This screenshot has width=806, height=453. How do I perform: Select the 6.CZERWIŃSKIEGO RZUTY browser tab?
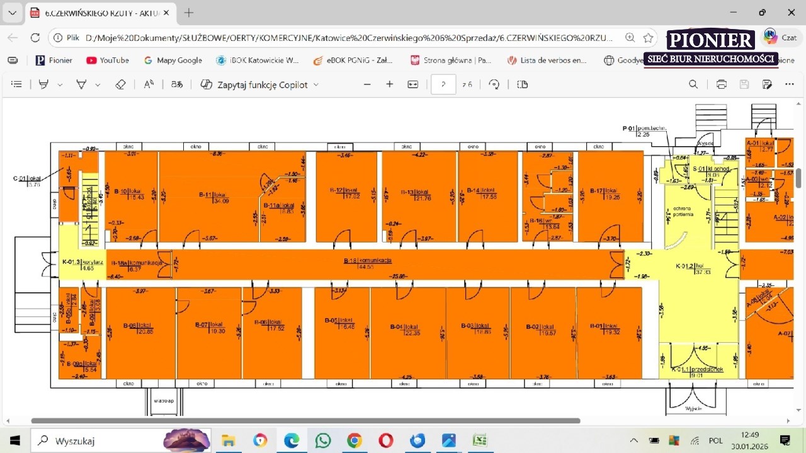(x=98, y=13)
